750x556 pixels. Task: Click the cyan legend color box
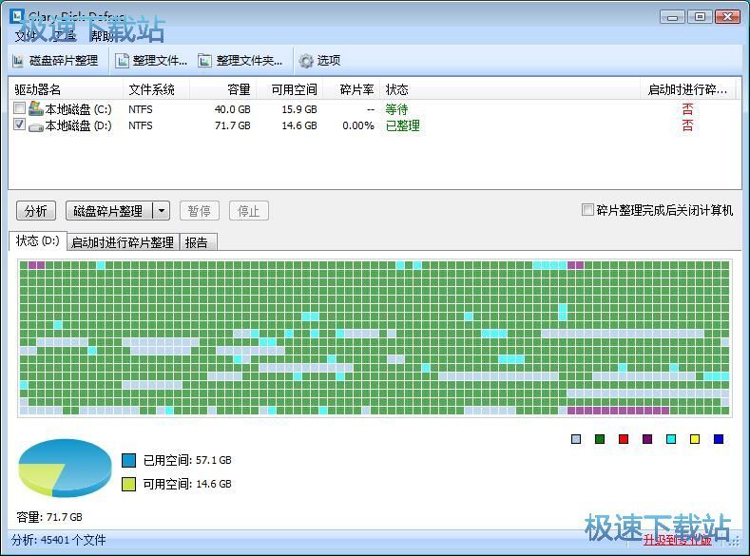pos(671,439)
